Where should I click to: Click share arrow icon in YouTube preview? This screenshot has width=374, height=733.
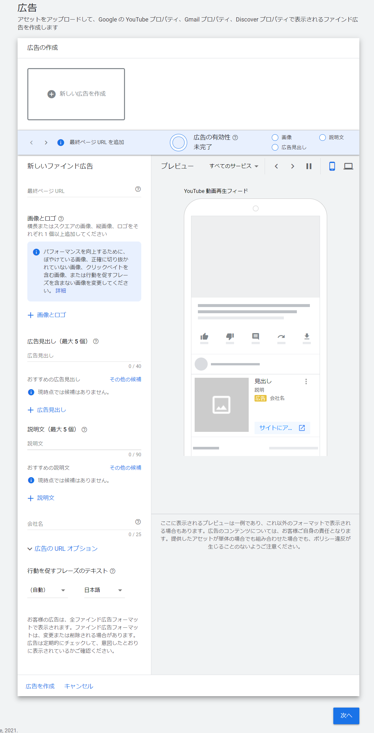click(x=281, y=336)
